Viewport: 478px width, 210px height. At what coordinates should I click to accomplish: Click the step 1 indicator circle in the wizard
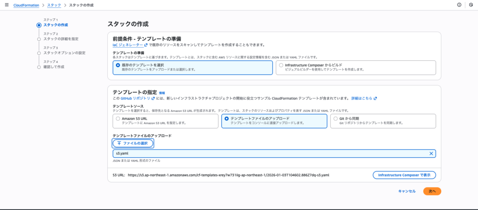coord(39,25)
